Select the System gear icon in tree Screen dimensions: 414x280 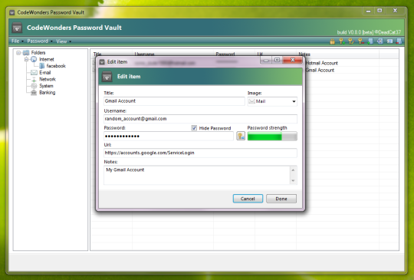34,86
